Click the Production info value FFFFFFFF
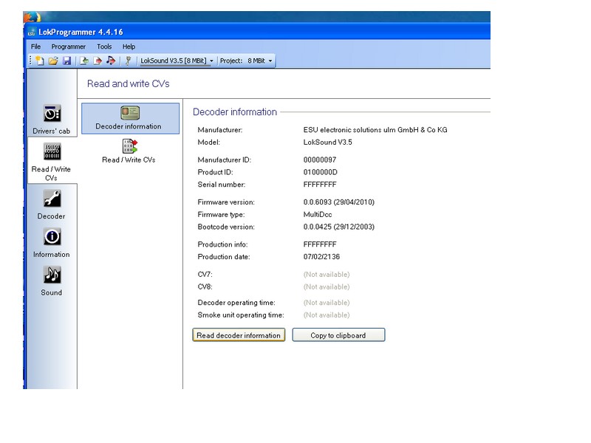Image resolution: width=591 pixels, height=443 pixels. pos(320,244)
